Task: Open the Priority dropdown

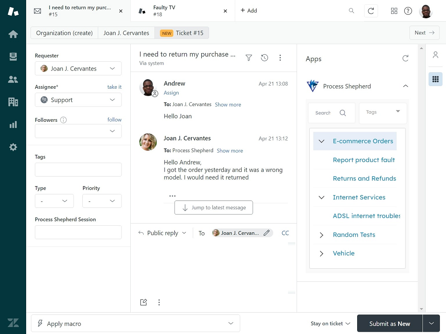Action: coord(102,201)
